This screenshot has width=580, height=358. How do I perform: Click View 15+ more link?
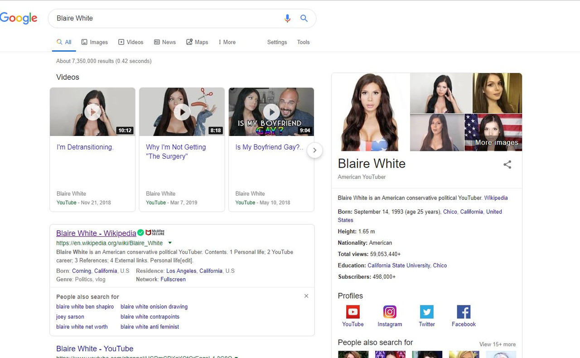(x=498, y=344)
